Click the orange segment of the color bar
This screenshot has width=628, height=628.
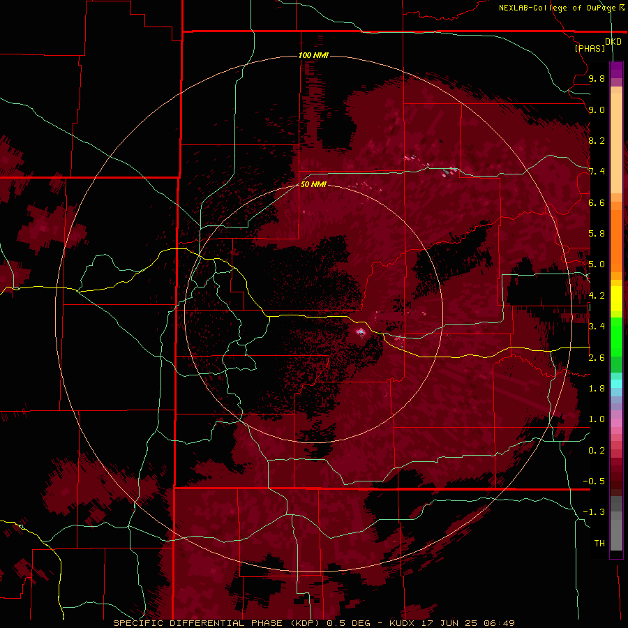coord(616,240)
